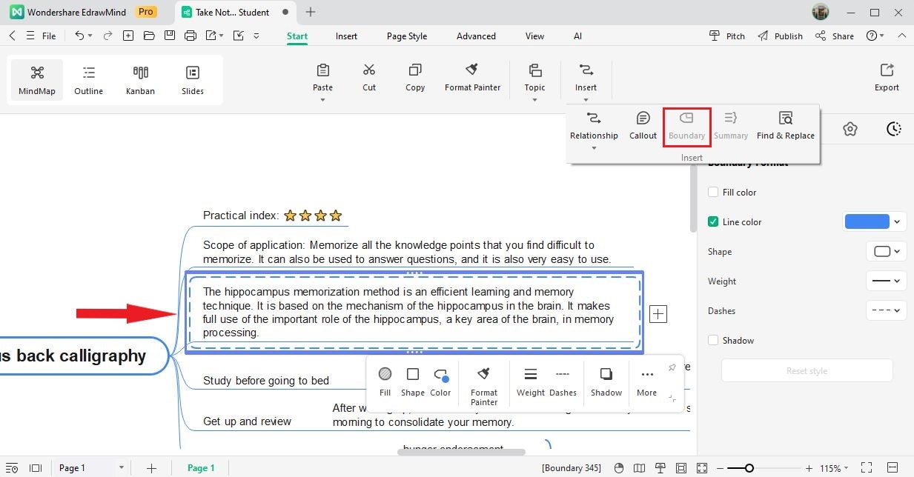Open the Fill option in floating toolbar
Viewport: 914px width, 477px height.
point(385,381)
